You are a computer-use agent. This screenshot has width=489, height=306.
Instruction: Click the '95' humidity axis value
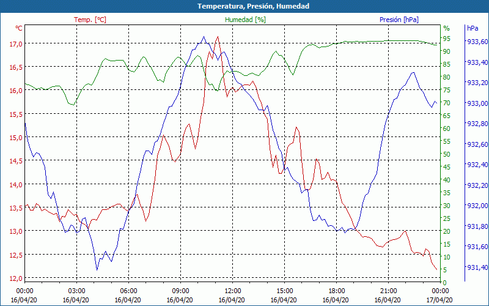pos(447,39)
